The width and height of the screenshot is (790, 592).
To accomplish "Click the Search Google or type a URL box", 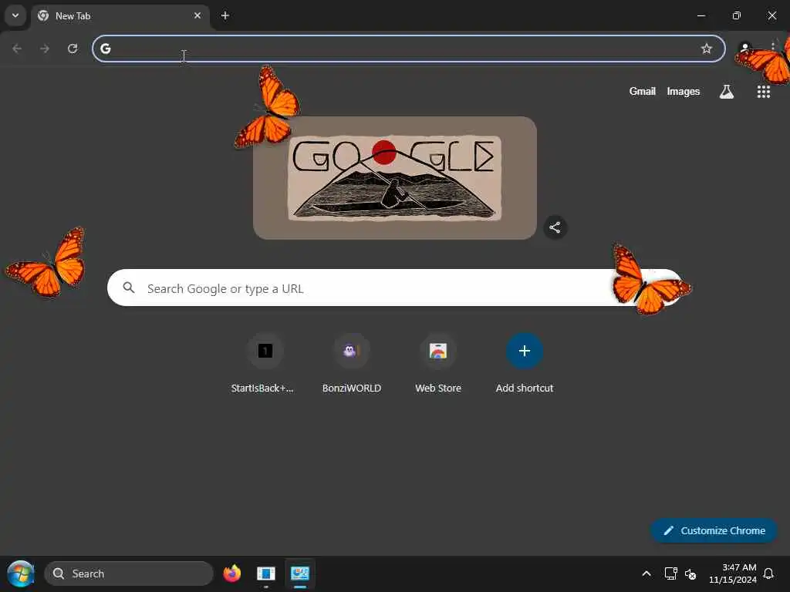I will (x=394, y=288).
